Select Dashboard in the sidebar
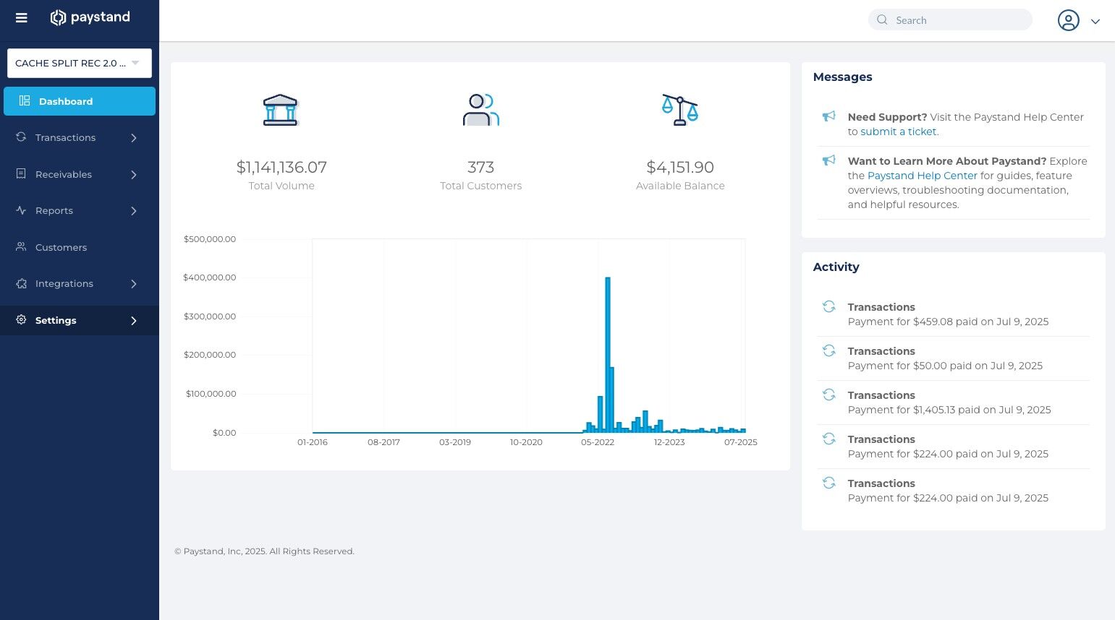 pyautogui.click(x=80, y=101)
